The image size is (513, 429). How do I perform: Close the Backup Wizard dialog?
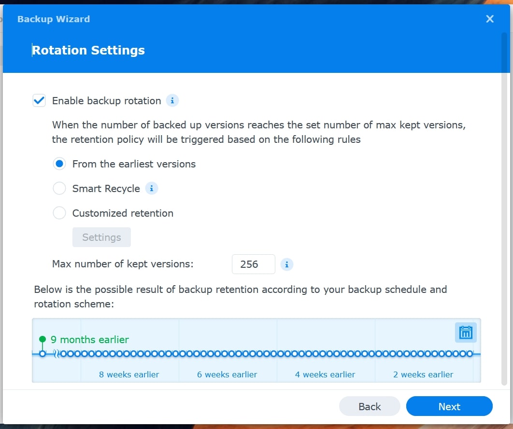coord(489,19)
